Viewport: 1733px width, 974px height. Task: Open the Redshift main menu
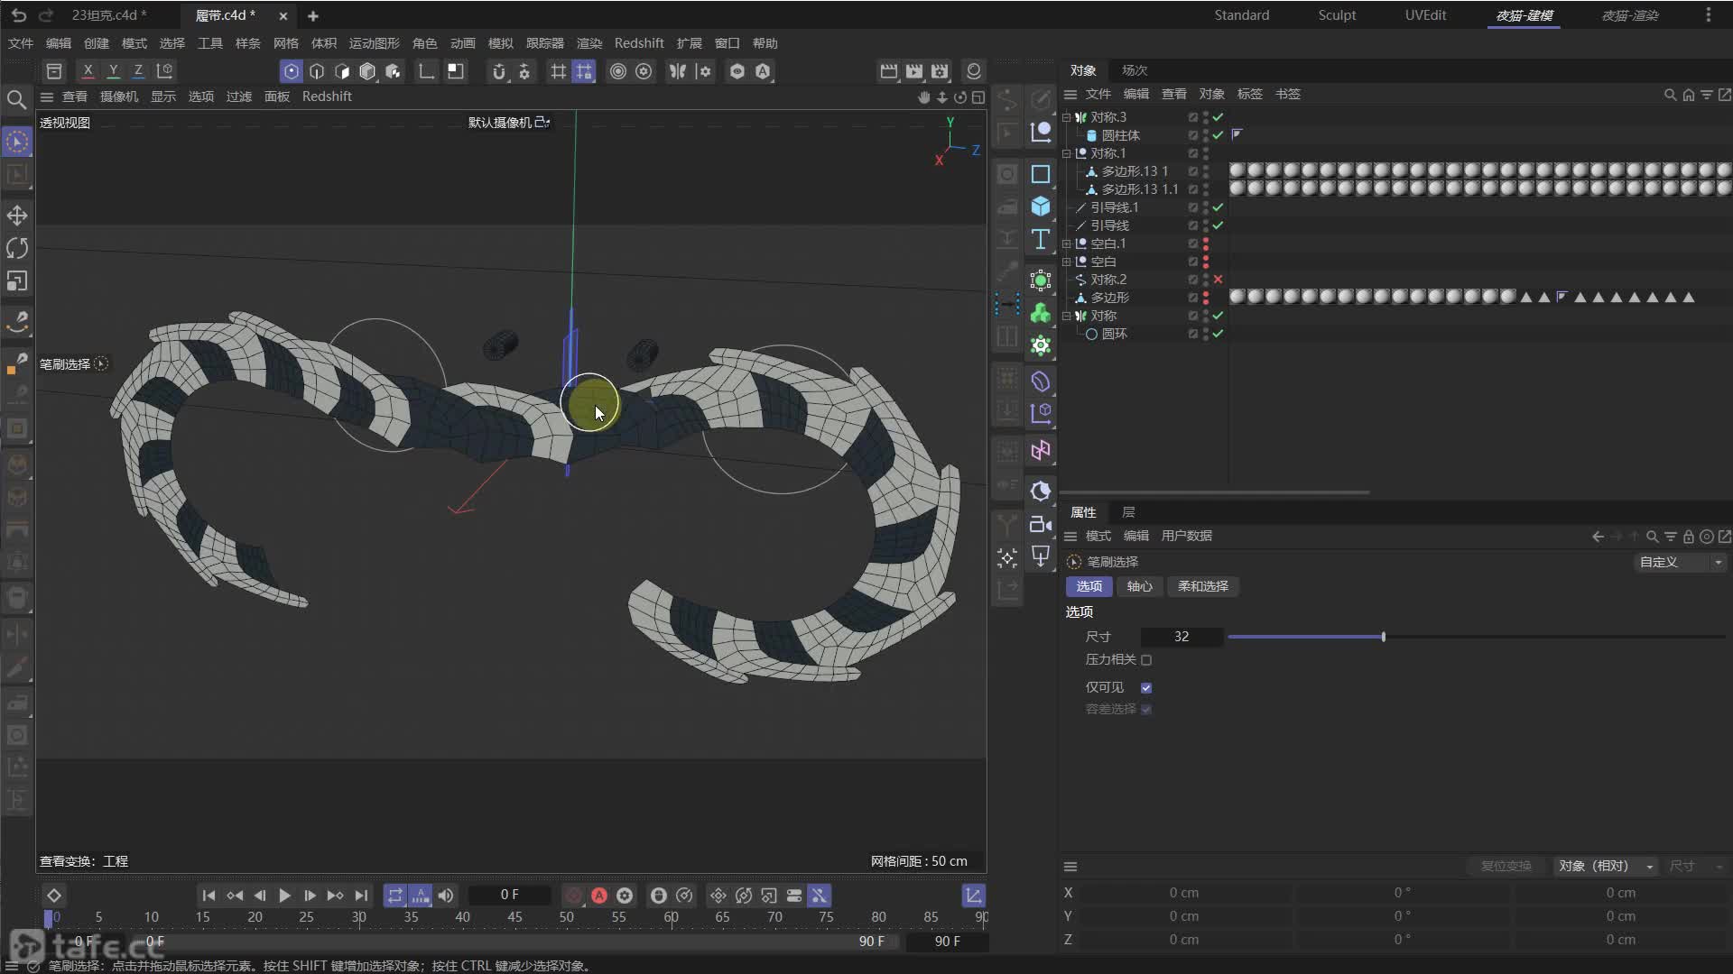point(639,43)
